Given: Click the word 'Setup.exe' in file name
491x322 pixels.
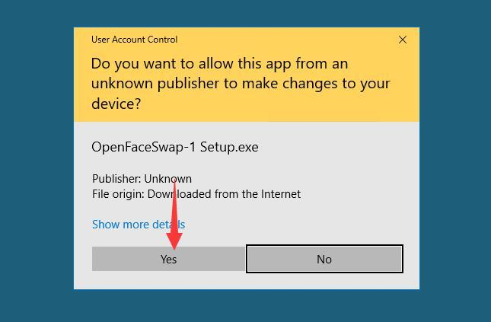Looking at the screenshot, I should (x=229, y=147).
